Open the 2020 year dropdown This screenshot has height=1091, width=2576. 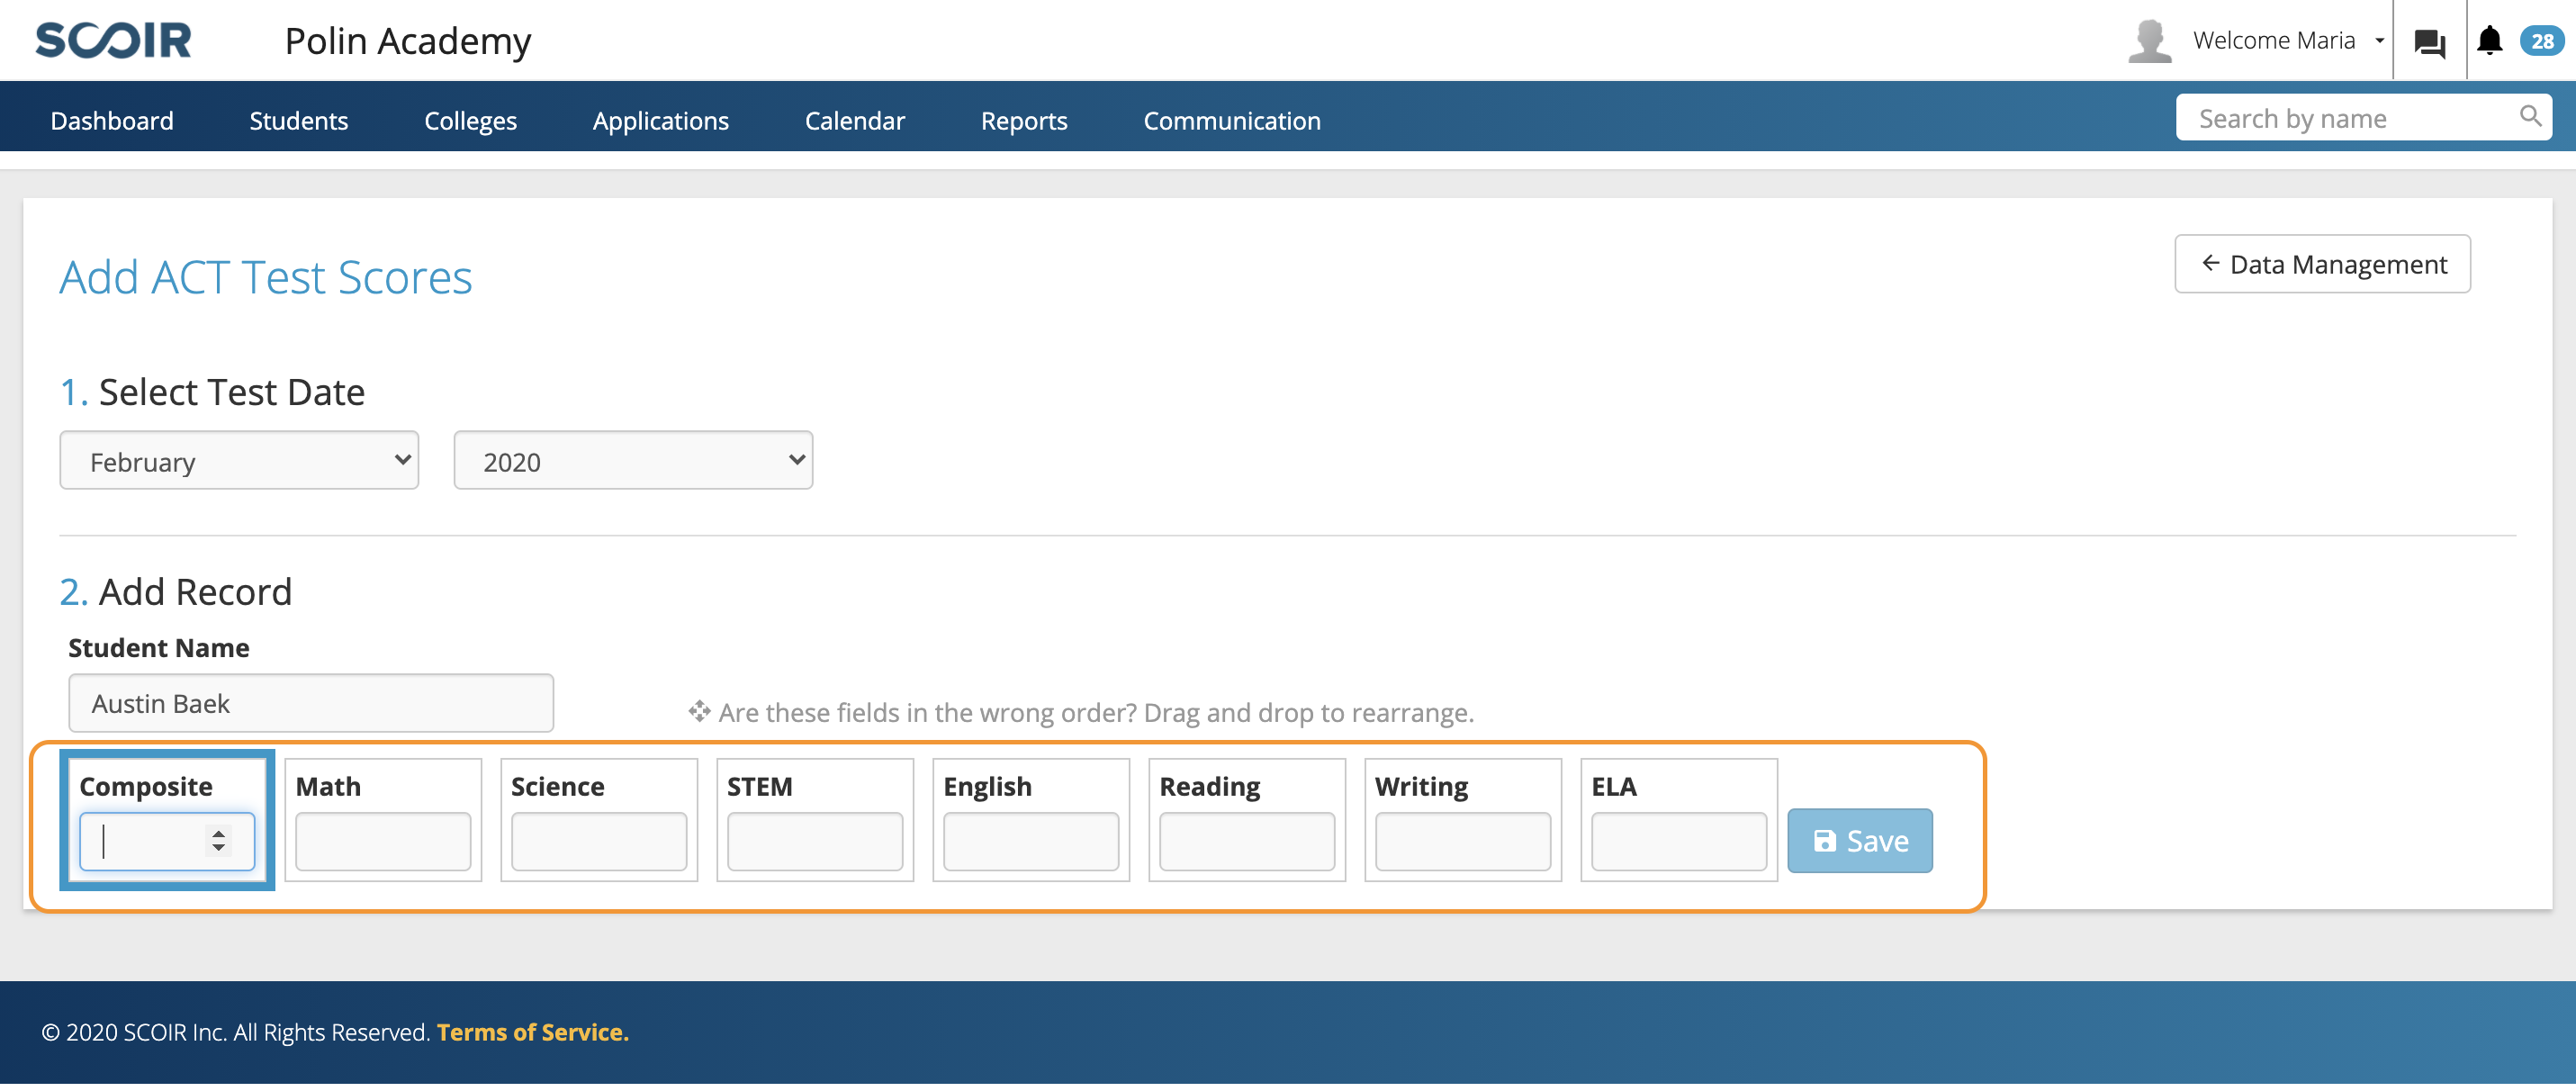pos(633,461)
